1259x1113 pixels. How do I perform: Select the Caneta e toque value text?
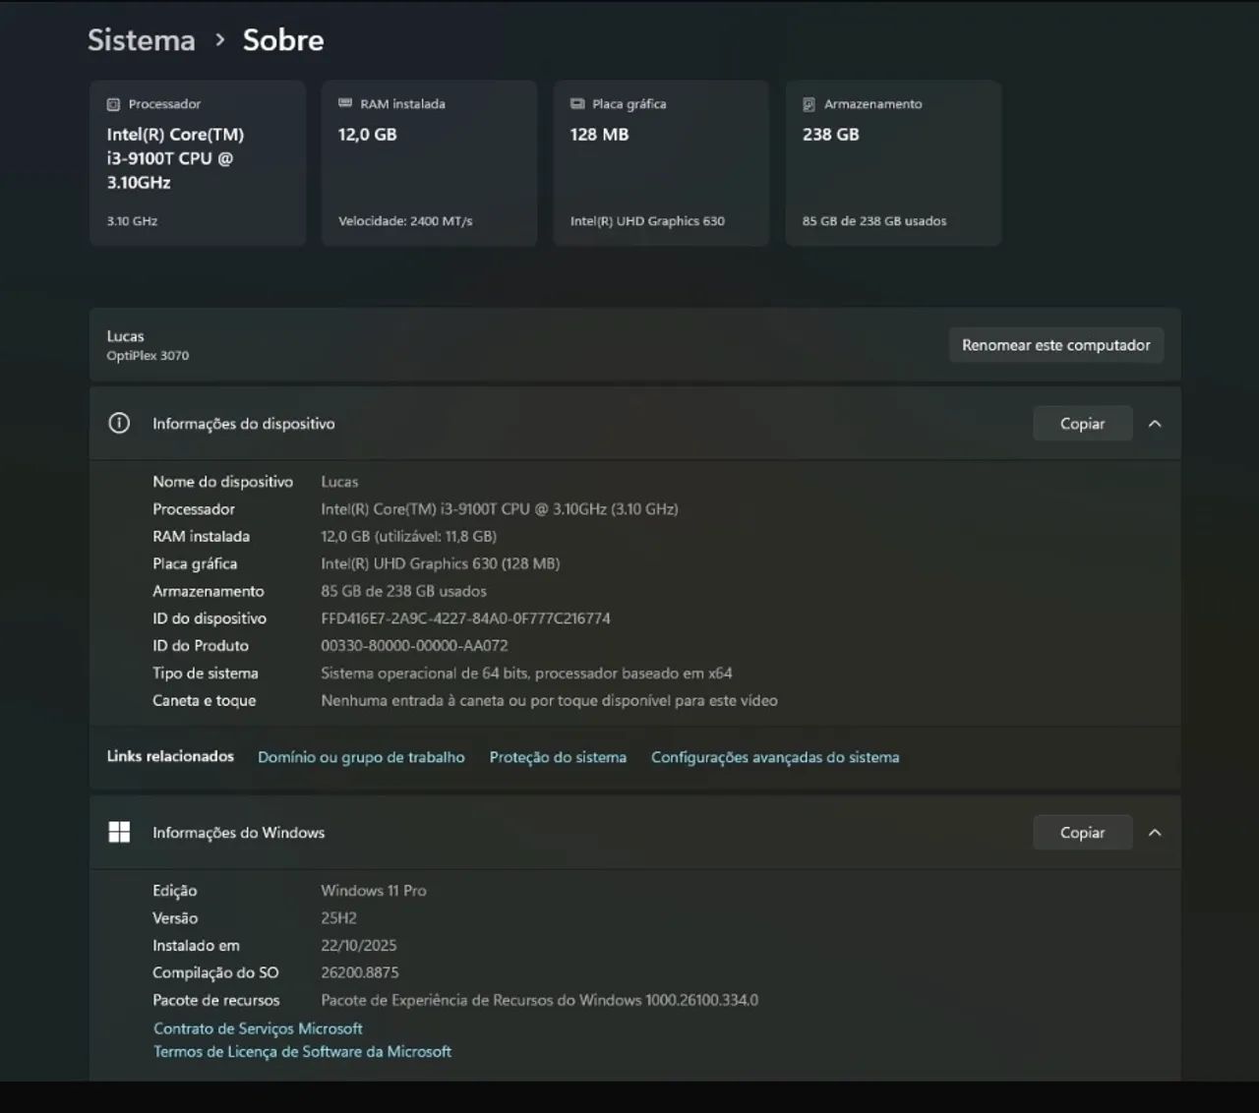click(x=549, y=701)
